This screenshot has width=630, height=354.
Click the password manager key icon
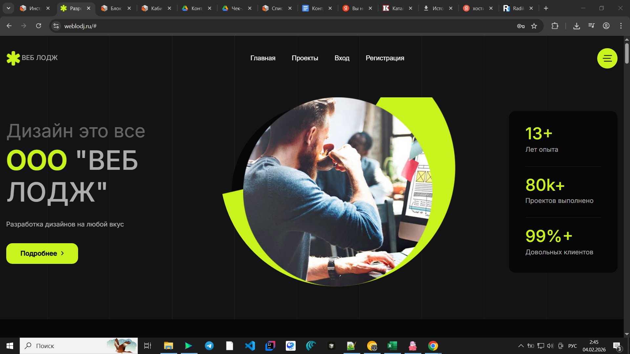(521, 26)
